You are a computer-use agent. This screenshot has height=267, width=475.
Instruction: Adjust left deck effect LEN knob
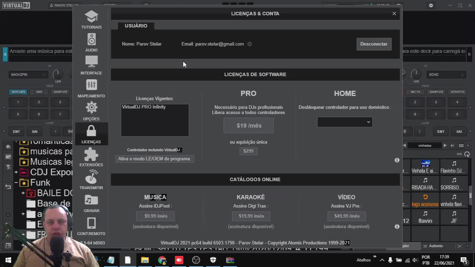coord(58,74)
